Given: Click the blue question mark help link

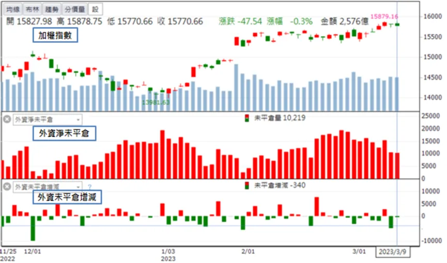Looking at the screenshot, I should click(x=89, y=187).
